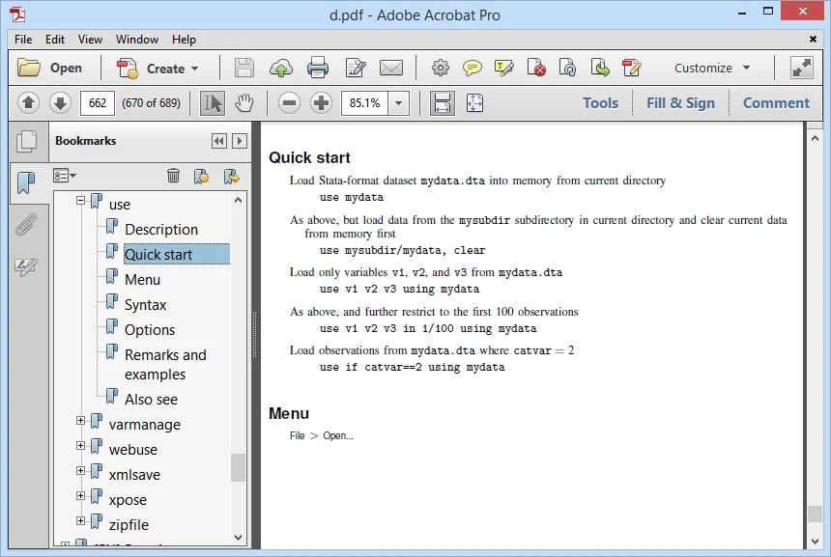
Task: Toggle the Bookmarks panel icon
Action: tap(25, 182)
